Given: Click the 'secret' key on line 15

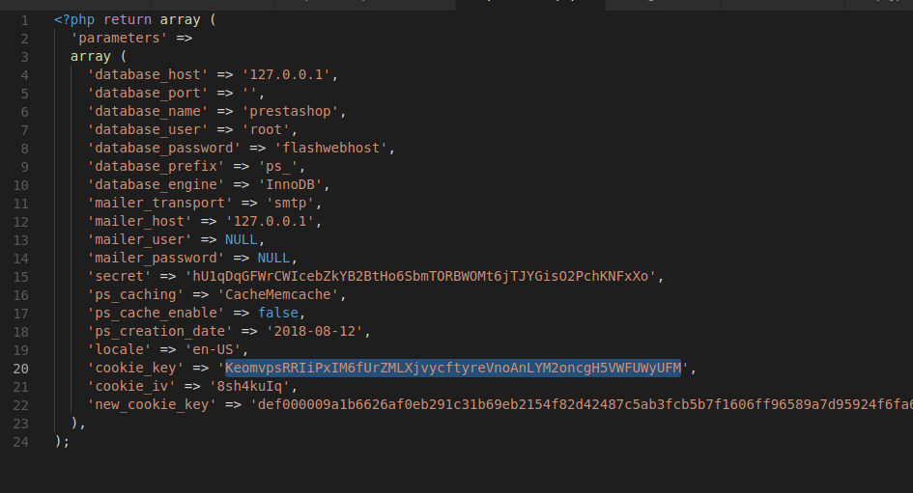Looking at the screenshot, I should 120,276.
